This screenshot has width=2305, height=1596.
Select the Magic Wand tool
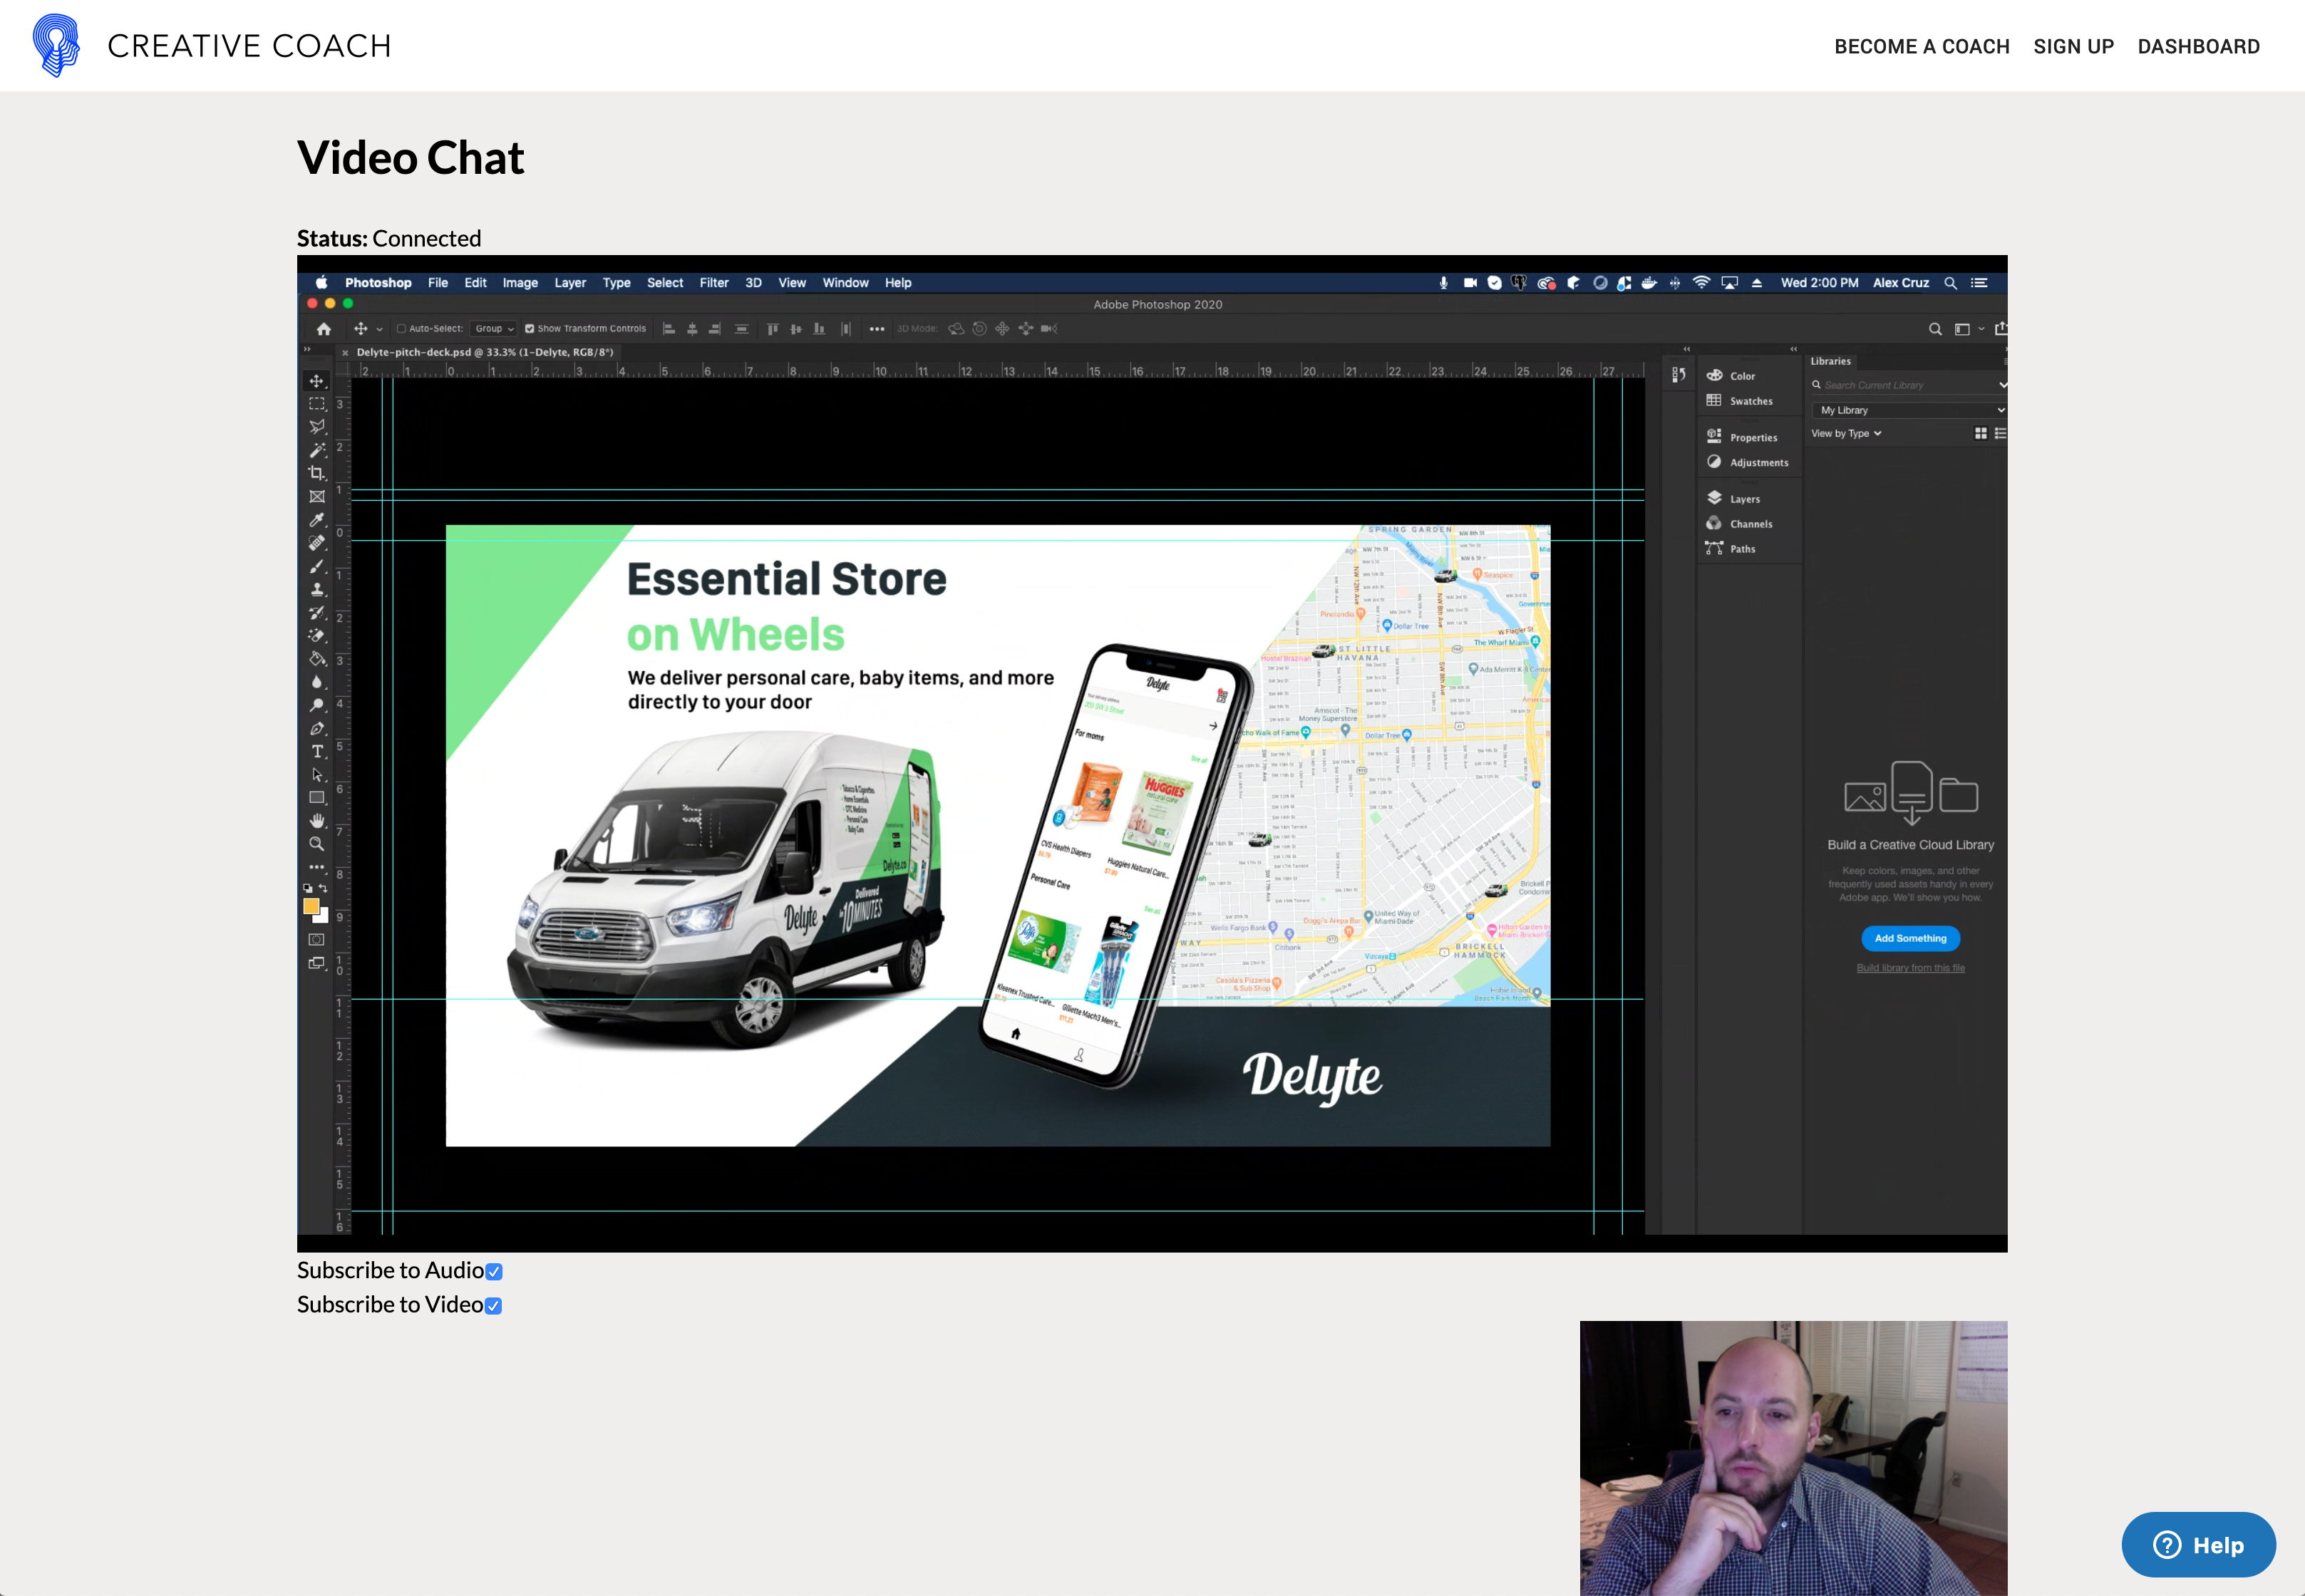pyautogui.click(x=316, y=450)
